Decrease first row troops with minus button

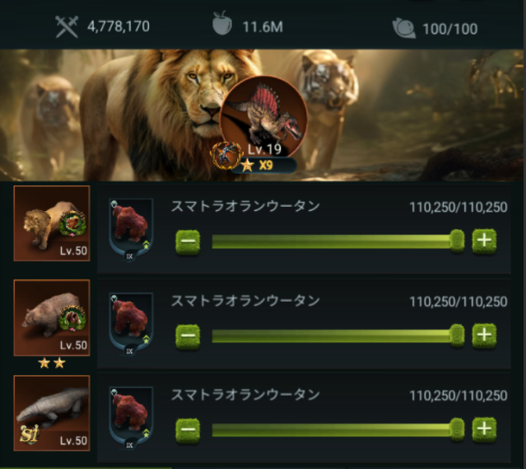coord(188,242)
